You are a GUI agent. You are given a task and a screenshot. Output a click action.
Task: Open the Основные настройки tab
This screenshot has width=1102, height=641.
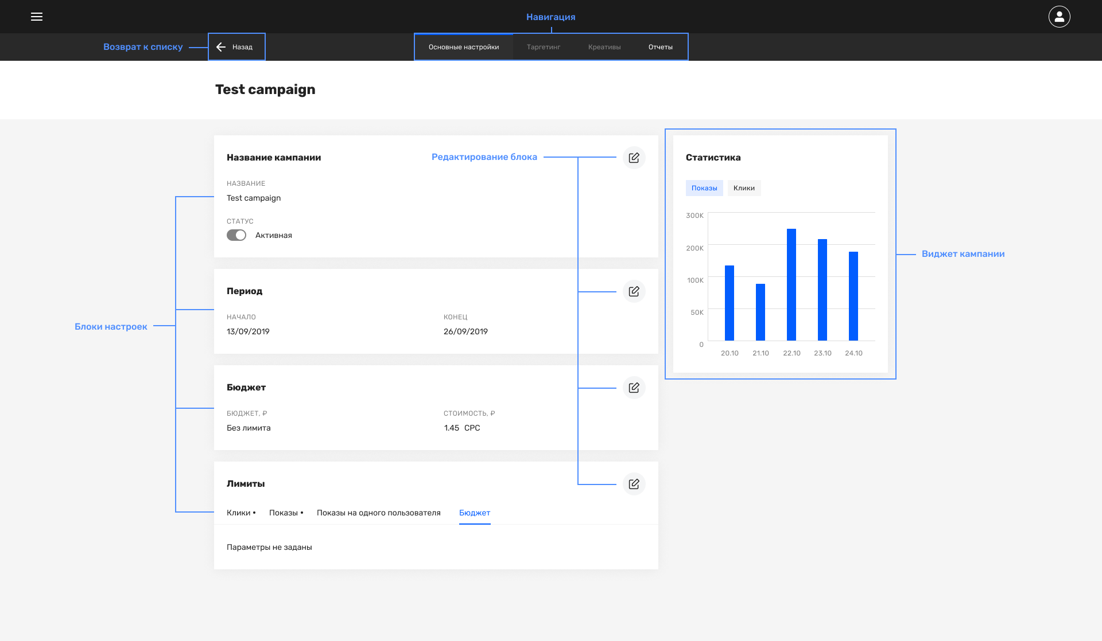tap(464, 47)
